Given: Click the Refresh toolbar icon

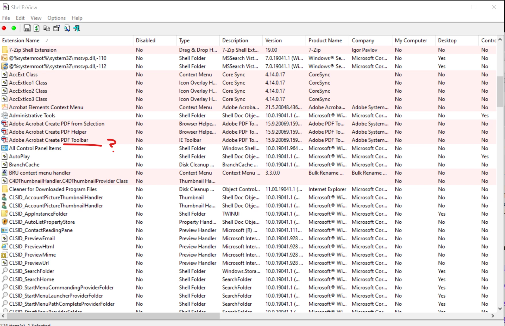Looking at the screenshot, I should click(37, 28).
